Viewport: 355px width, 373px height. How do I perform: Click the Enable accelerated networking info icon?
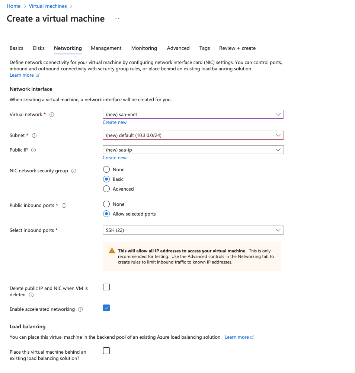tap(80, 309)
